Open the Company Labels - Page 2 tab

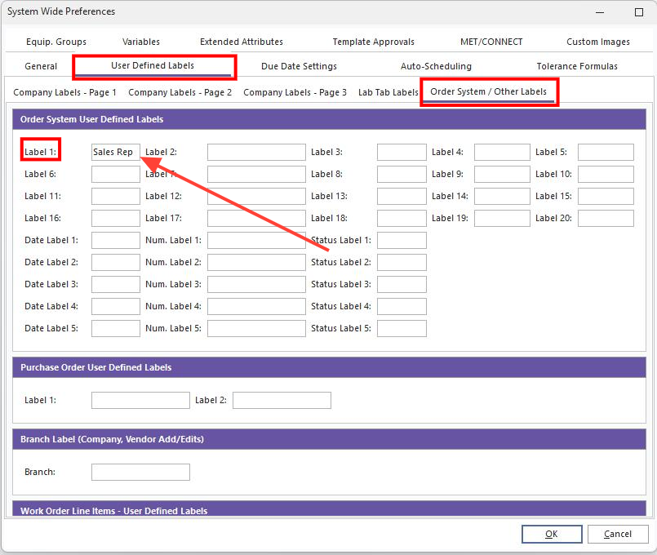coord(179,92)
